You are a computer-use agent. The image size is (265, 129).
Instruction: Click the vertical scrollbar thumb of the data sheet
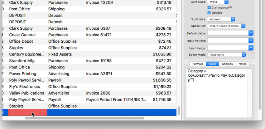(178, 111)
